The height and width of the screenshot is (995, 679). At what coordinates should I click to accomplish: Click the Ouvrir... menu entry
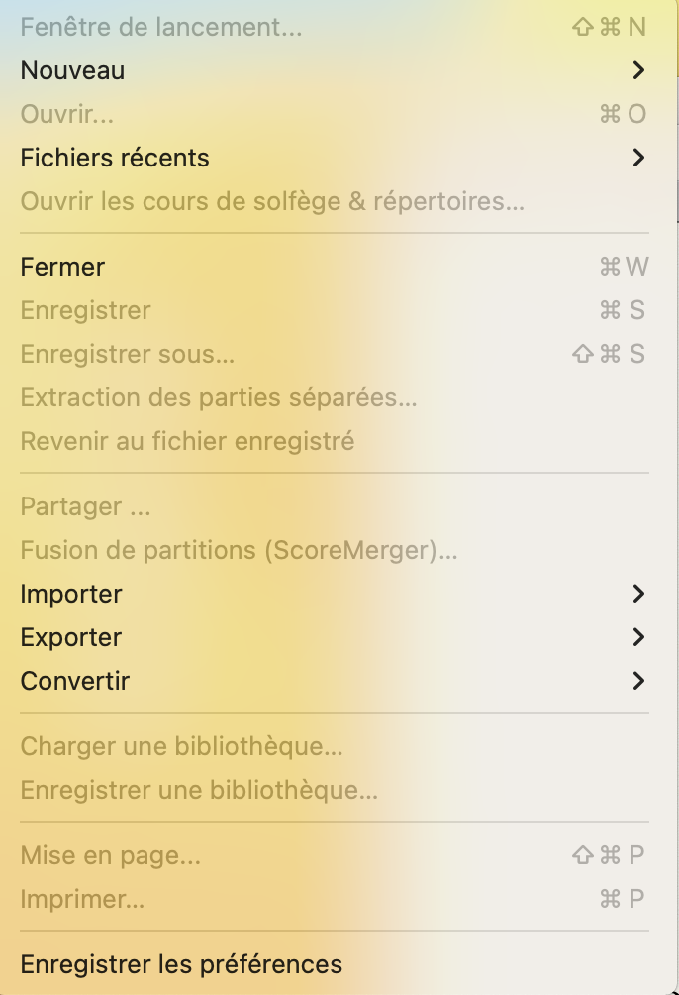(67, 114)
